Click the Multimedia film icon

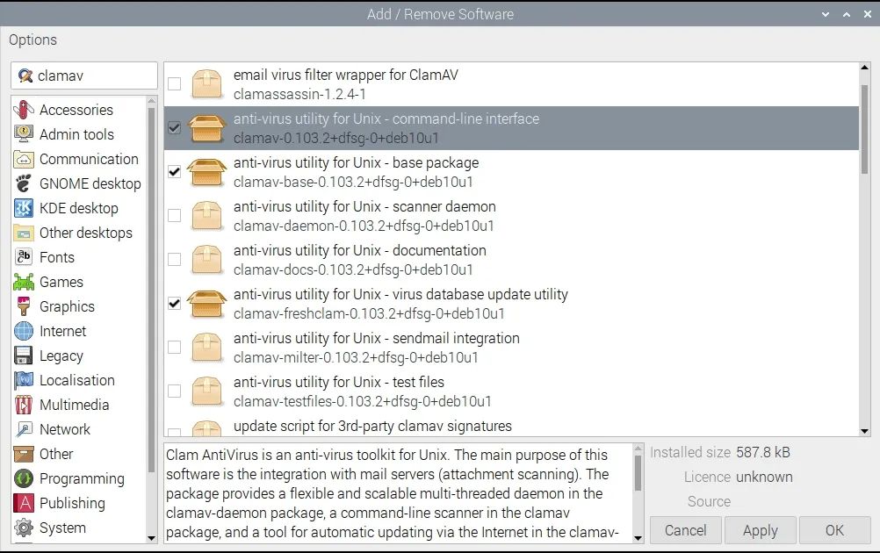coord(24,405)
